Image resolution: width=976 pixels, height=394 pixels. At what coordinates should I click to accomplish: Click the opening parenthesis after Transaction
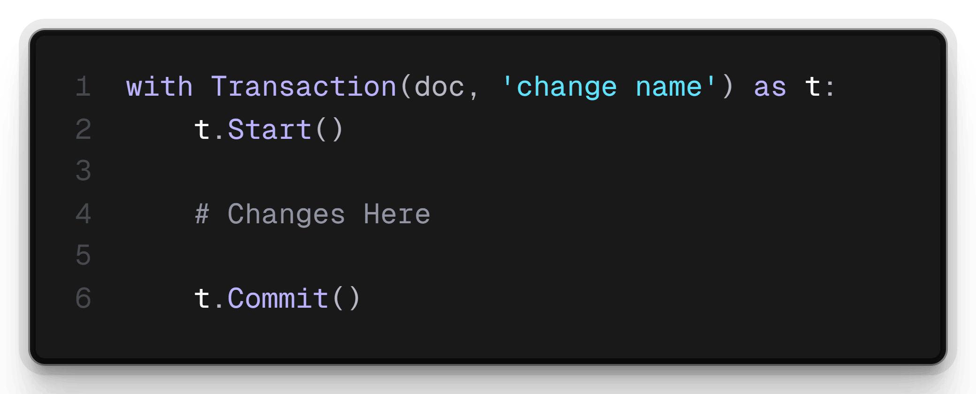point(405,87)
